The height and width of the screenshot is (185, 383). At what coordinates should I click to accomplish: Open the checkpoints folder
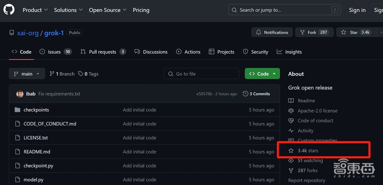(x=36, y=110)
